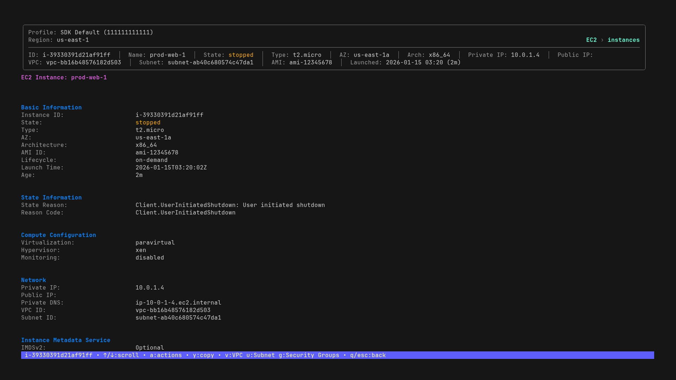Click the Public IP label under Network
Image resolution: width=676 pixels, height=380 pixels.
(39, 295)
